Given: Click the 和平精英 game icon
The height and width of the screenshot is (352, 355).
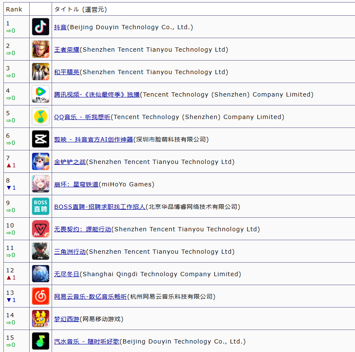Looking at the screenshot, I should pyautogui.click(x=41, y=72).
